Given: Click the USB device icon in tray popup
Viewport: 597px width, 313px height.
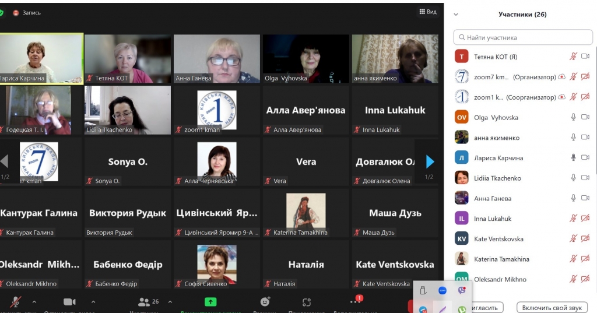Looking at the screenshot, I should point(423,290).
